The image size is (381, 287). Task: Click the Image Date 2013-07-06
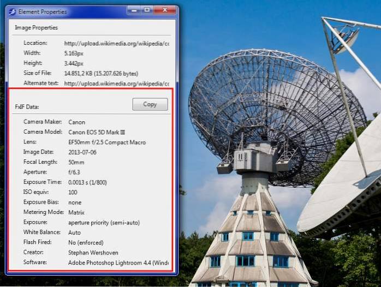tap(82, 152)
